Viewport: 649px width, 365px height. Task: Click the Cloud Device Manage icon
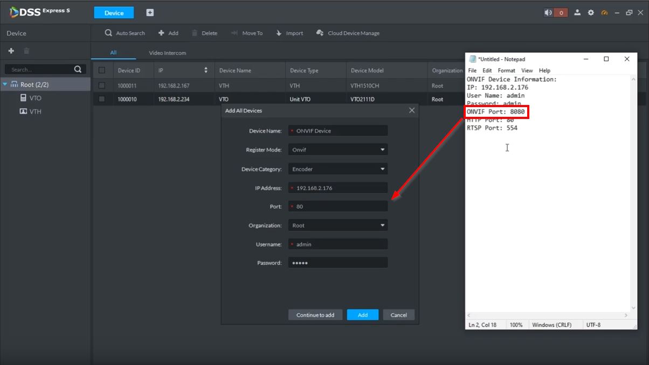320,33
